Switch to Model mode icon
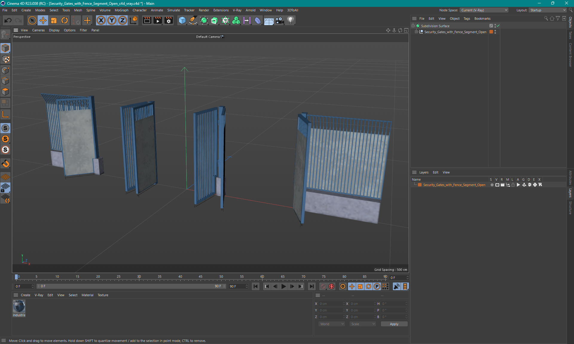Image resolution: width=574 pixels, height=344 pixels. point(5,48)
